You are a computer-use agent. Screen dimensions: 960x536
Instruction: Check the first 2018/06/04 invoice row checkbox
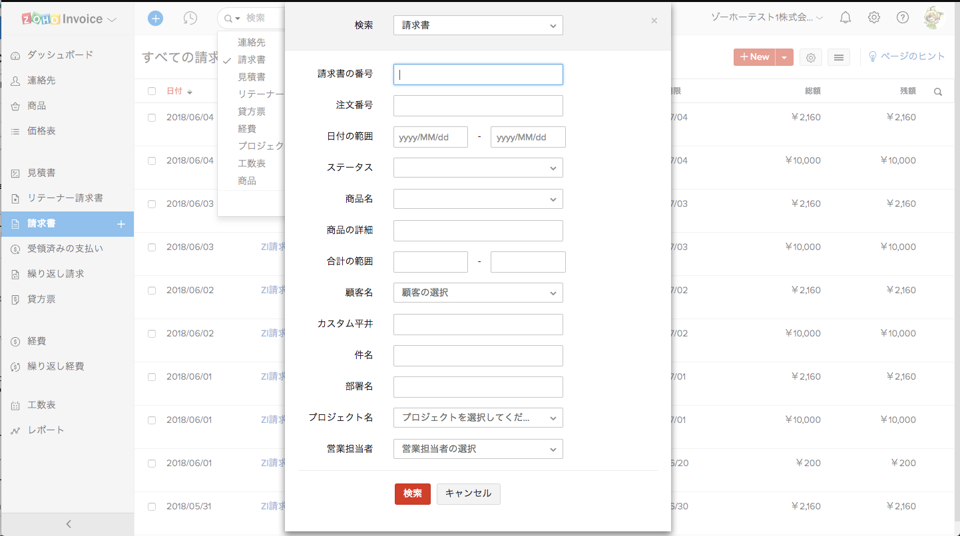point(152,118)
